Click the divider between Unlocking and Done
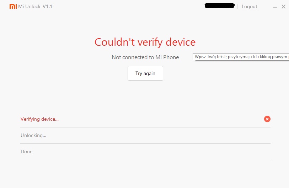 click(145, 143)
